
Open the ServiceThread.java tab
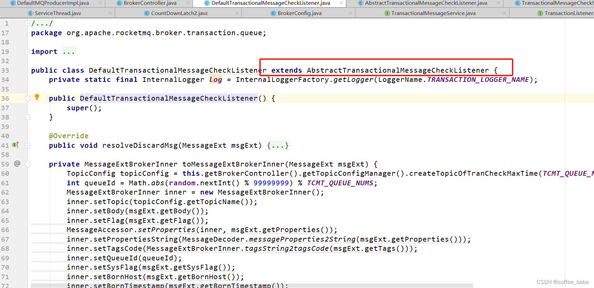58,13
